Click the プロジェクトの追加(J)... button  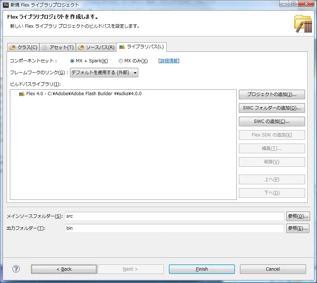[x=272, y=94]
